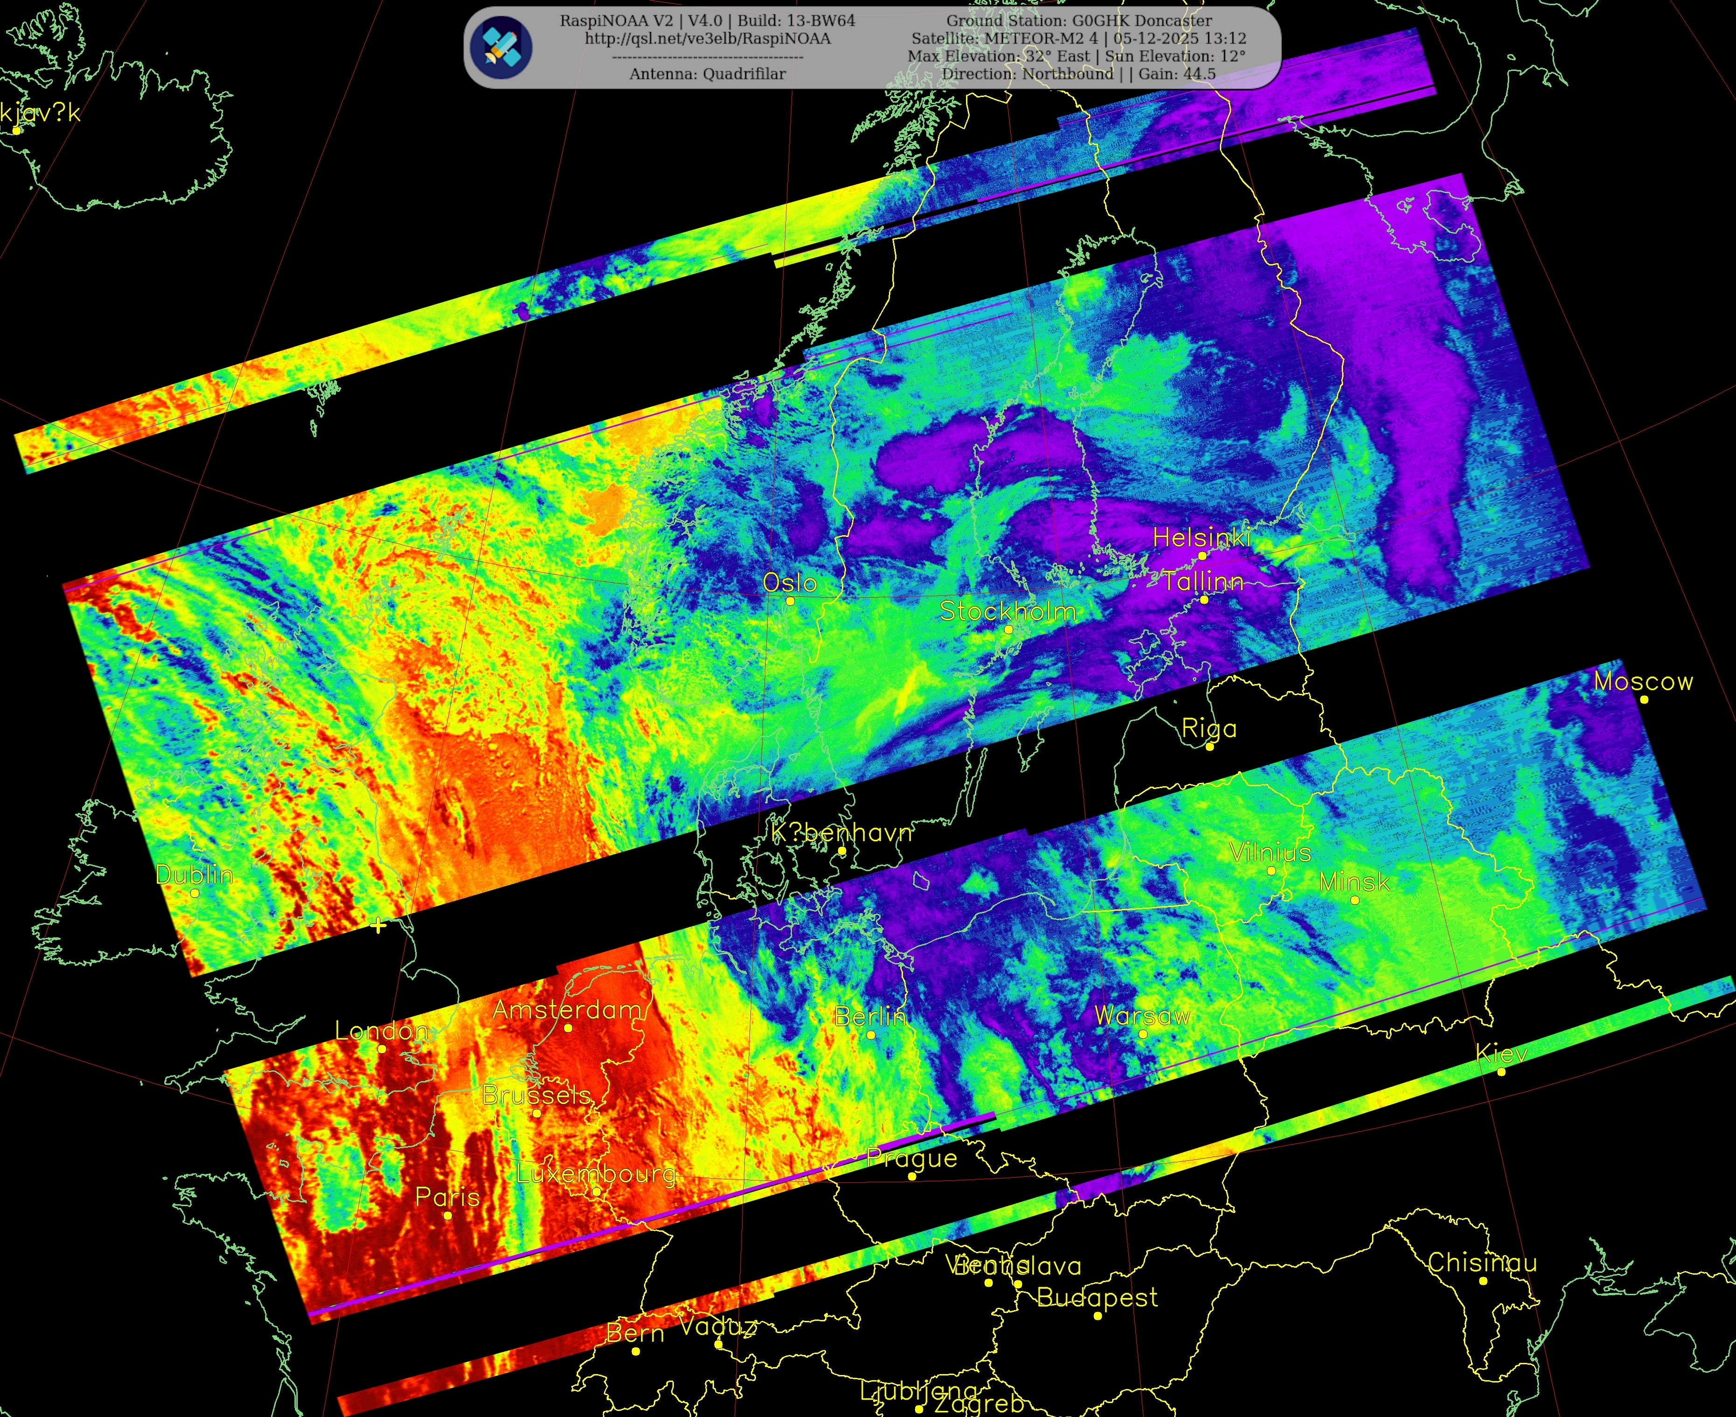Select the Helsinki city marker dot
This screenshot has height=1417, width=1736.
coord(1202,556)
